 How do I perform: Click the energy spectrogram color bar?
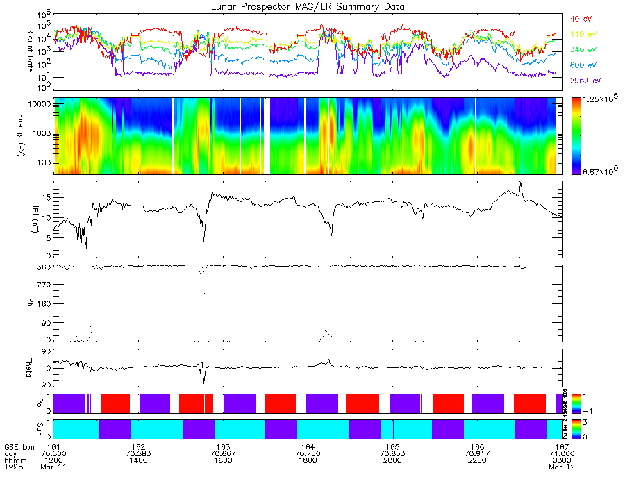[576, 136]
